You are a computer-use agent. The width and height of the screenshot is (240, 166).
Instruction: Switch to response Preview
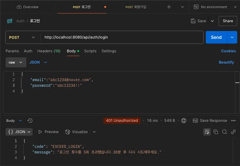click(48, 132)
